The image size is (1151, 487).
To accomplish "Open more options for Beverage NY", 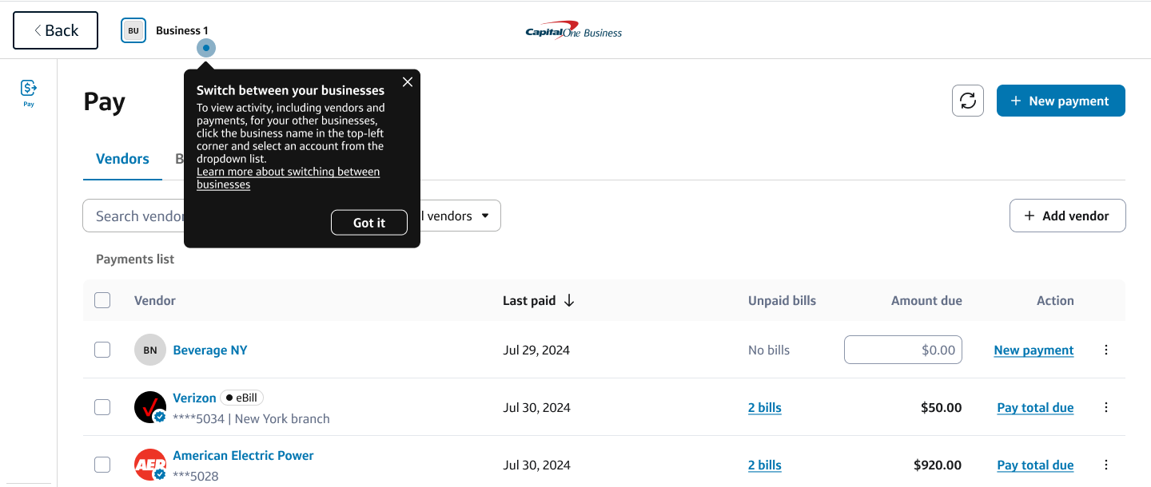I will click(x=1106, y=350).
